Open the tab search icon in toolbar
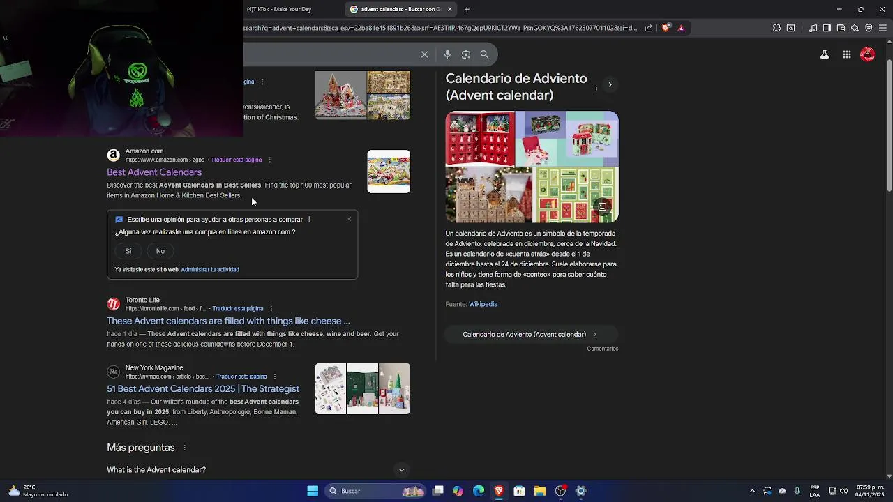 [x=790, y=28]
